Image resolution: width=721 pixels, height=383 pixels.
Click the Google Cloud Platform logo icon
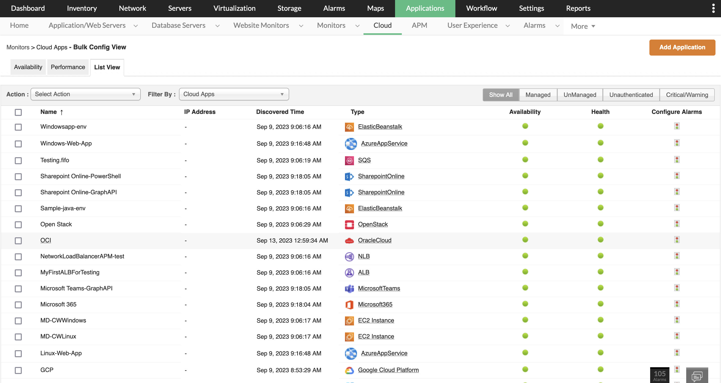(349, 370)
